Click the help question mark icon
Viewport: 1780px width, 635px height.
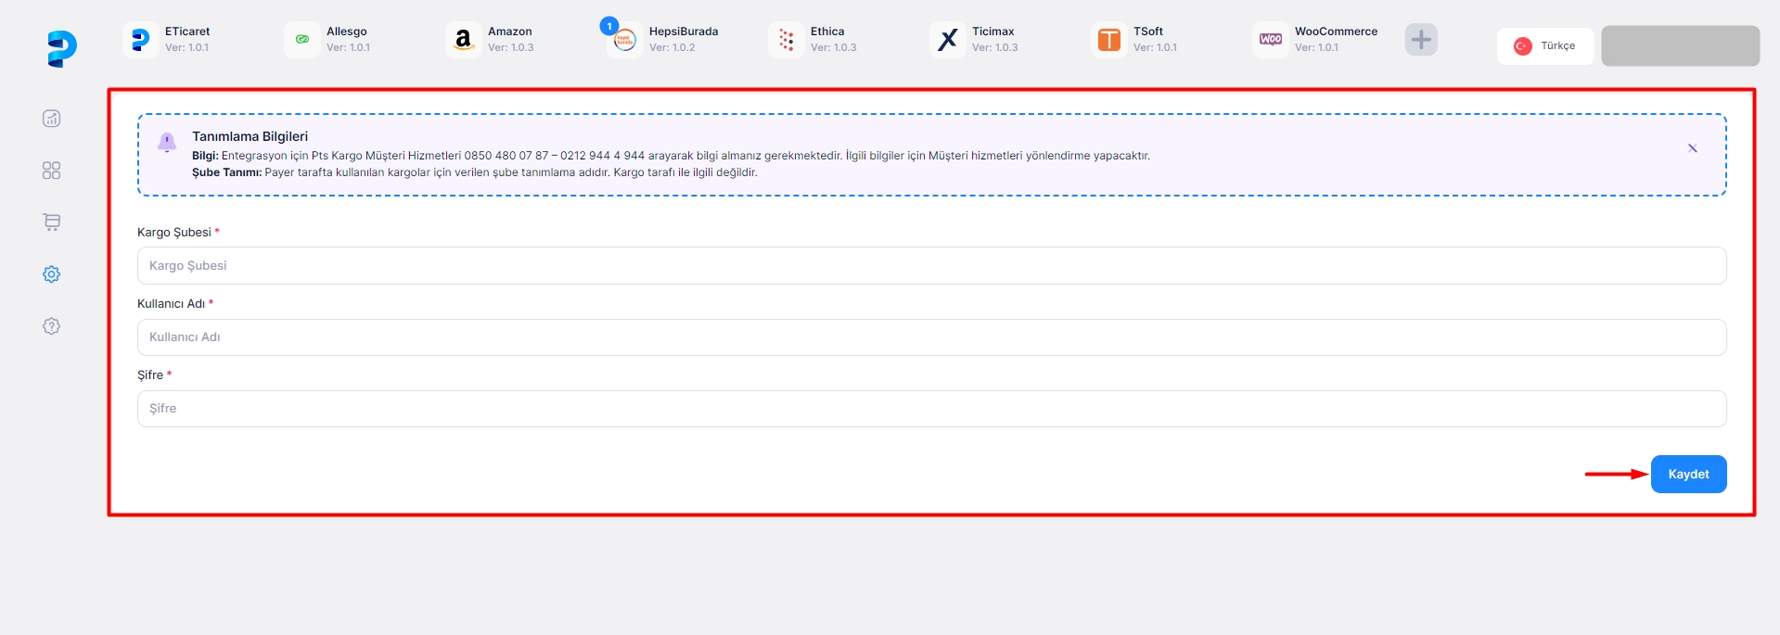(x=52, y=326)
